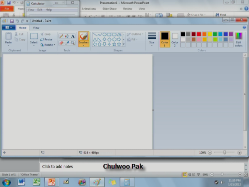Viewport: 249px width, 187px height.
Task: Open Excel from the taskbar
Action: pos(36,182)
